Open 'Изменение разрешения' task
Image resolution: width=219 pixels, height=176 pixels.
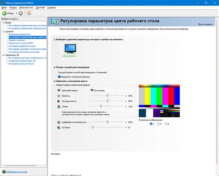pyautogui.click(x=19, y=34)
